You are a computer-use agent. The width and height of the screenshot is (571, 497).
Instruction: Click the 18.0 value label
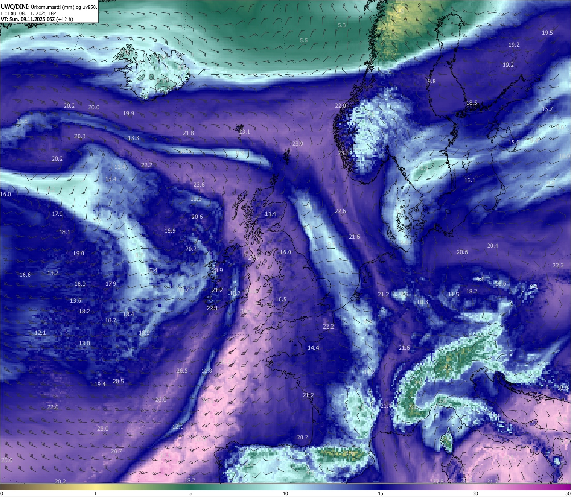pos(80,284)
